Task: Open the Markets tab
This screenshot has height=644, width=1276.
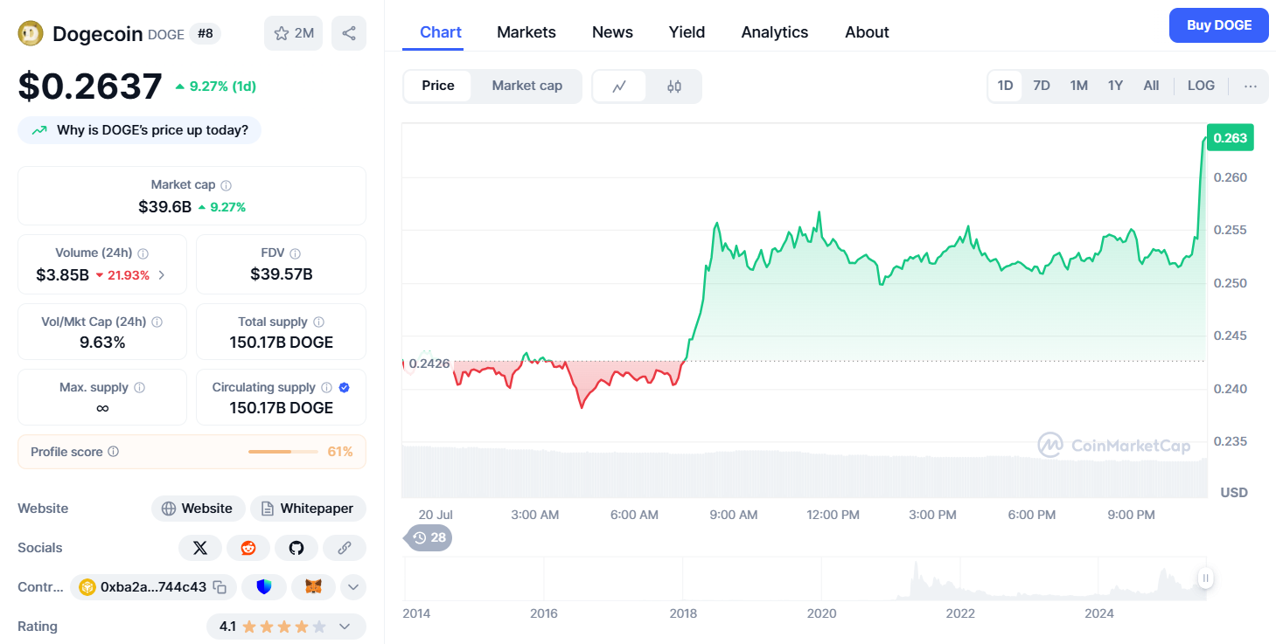Action: tap(526, 32)
